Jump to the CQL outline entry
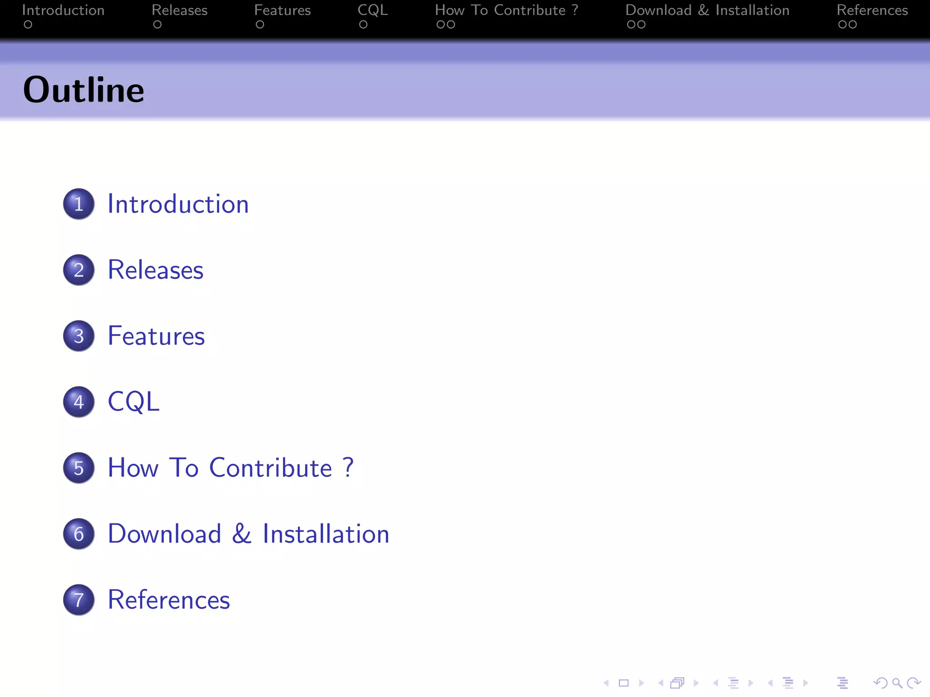Viewport: 930px width, 697px height. click(x=134, y=402)
